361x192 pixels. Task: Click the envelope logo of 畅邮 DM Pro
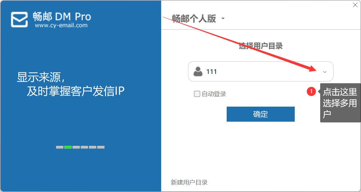pyautogui.click(x=19, y=19)
